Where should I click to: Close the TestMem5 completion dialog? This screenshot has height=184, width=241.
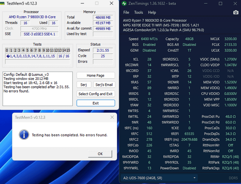112,117
